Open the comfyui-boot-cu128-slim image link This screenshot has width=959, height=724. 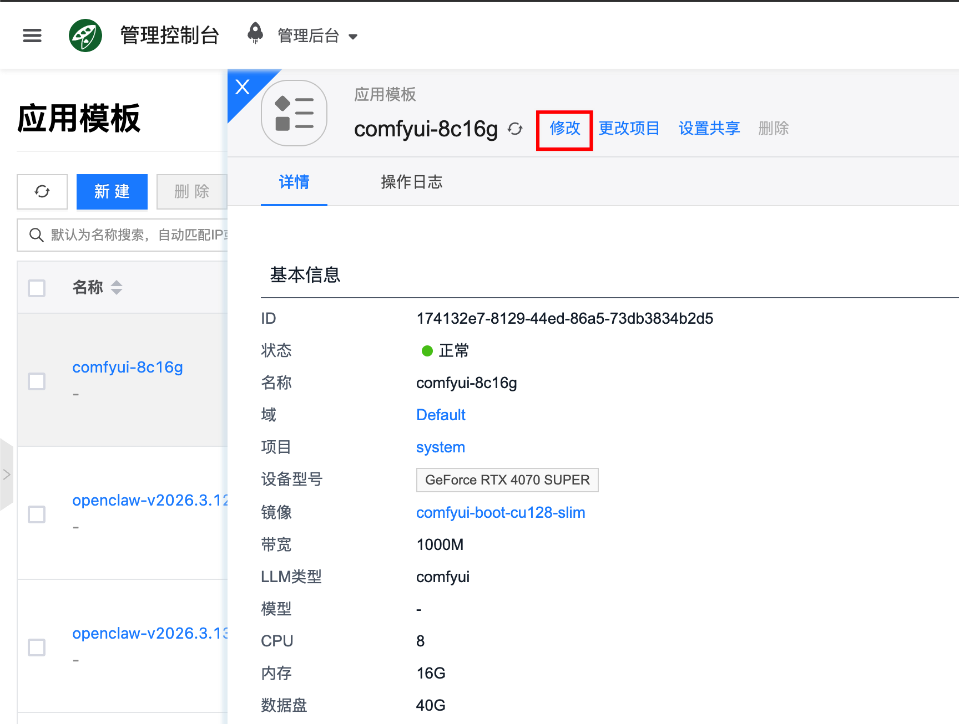click(x=500, y=512)
